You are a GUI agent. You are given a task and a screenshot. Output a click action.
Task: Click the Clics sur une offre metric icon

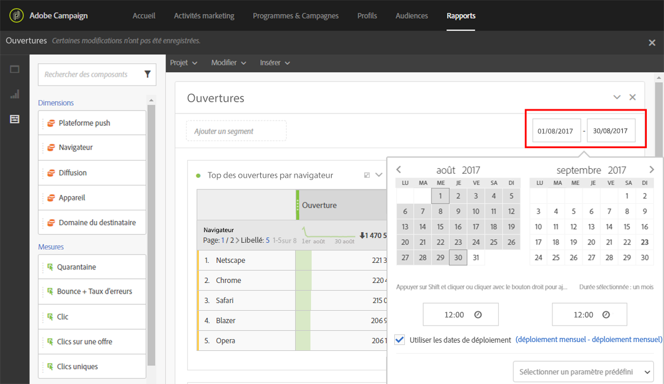[50, 341]
